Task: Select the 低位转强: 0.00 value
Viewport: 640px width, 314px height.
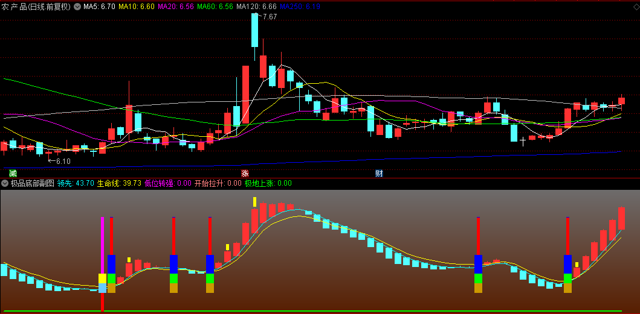Action: point(168,183)
